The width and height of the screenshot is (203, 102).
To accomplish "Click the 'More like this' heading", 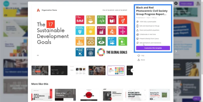I will point(40,84).
